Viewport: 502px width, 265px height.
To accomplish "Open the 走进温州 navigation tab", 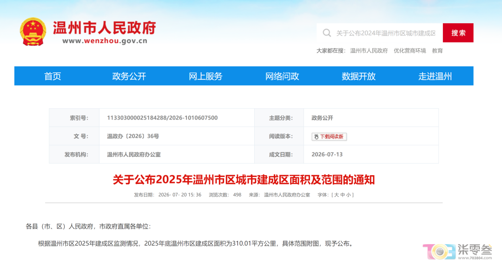I will coord(435,76).
